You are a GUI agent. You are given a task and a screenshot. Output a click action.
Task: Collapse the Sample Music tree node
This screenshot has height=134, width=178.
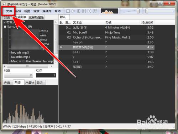click(5, 27)
